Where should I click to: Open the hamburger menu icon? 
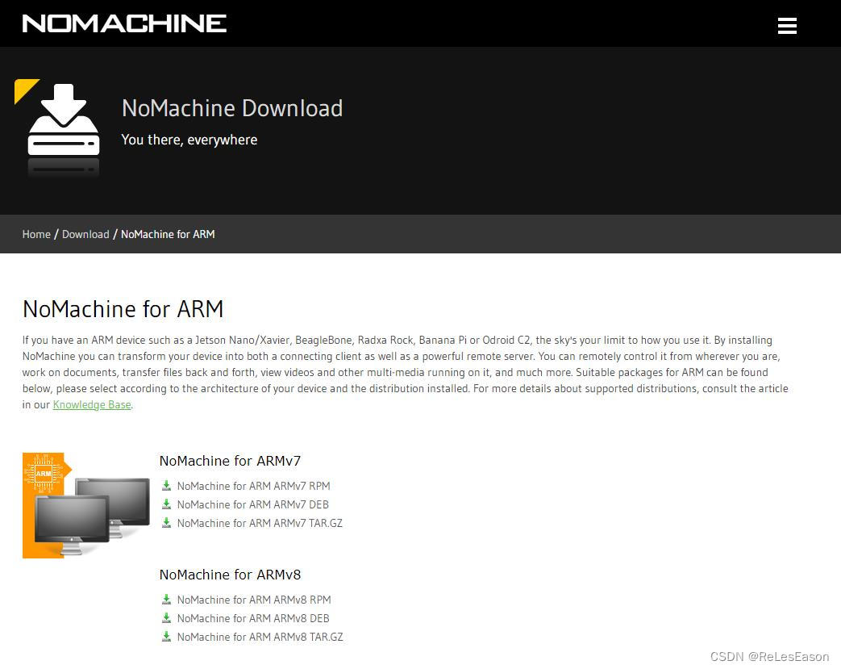click(787, 25)
